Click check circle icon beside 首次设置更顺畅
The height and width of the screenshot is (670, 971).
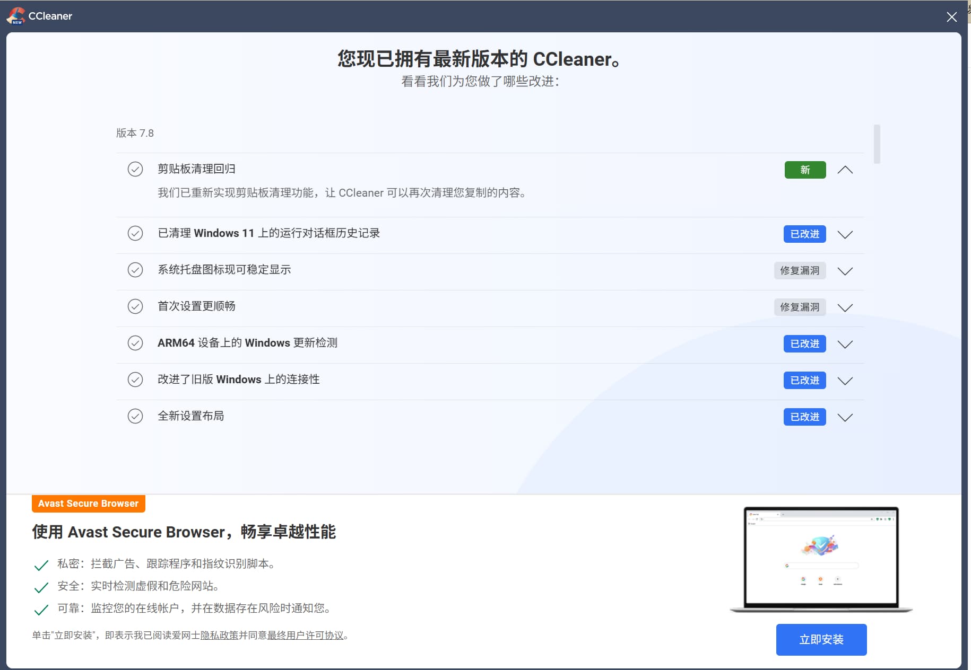(135, 306)
